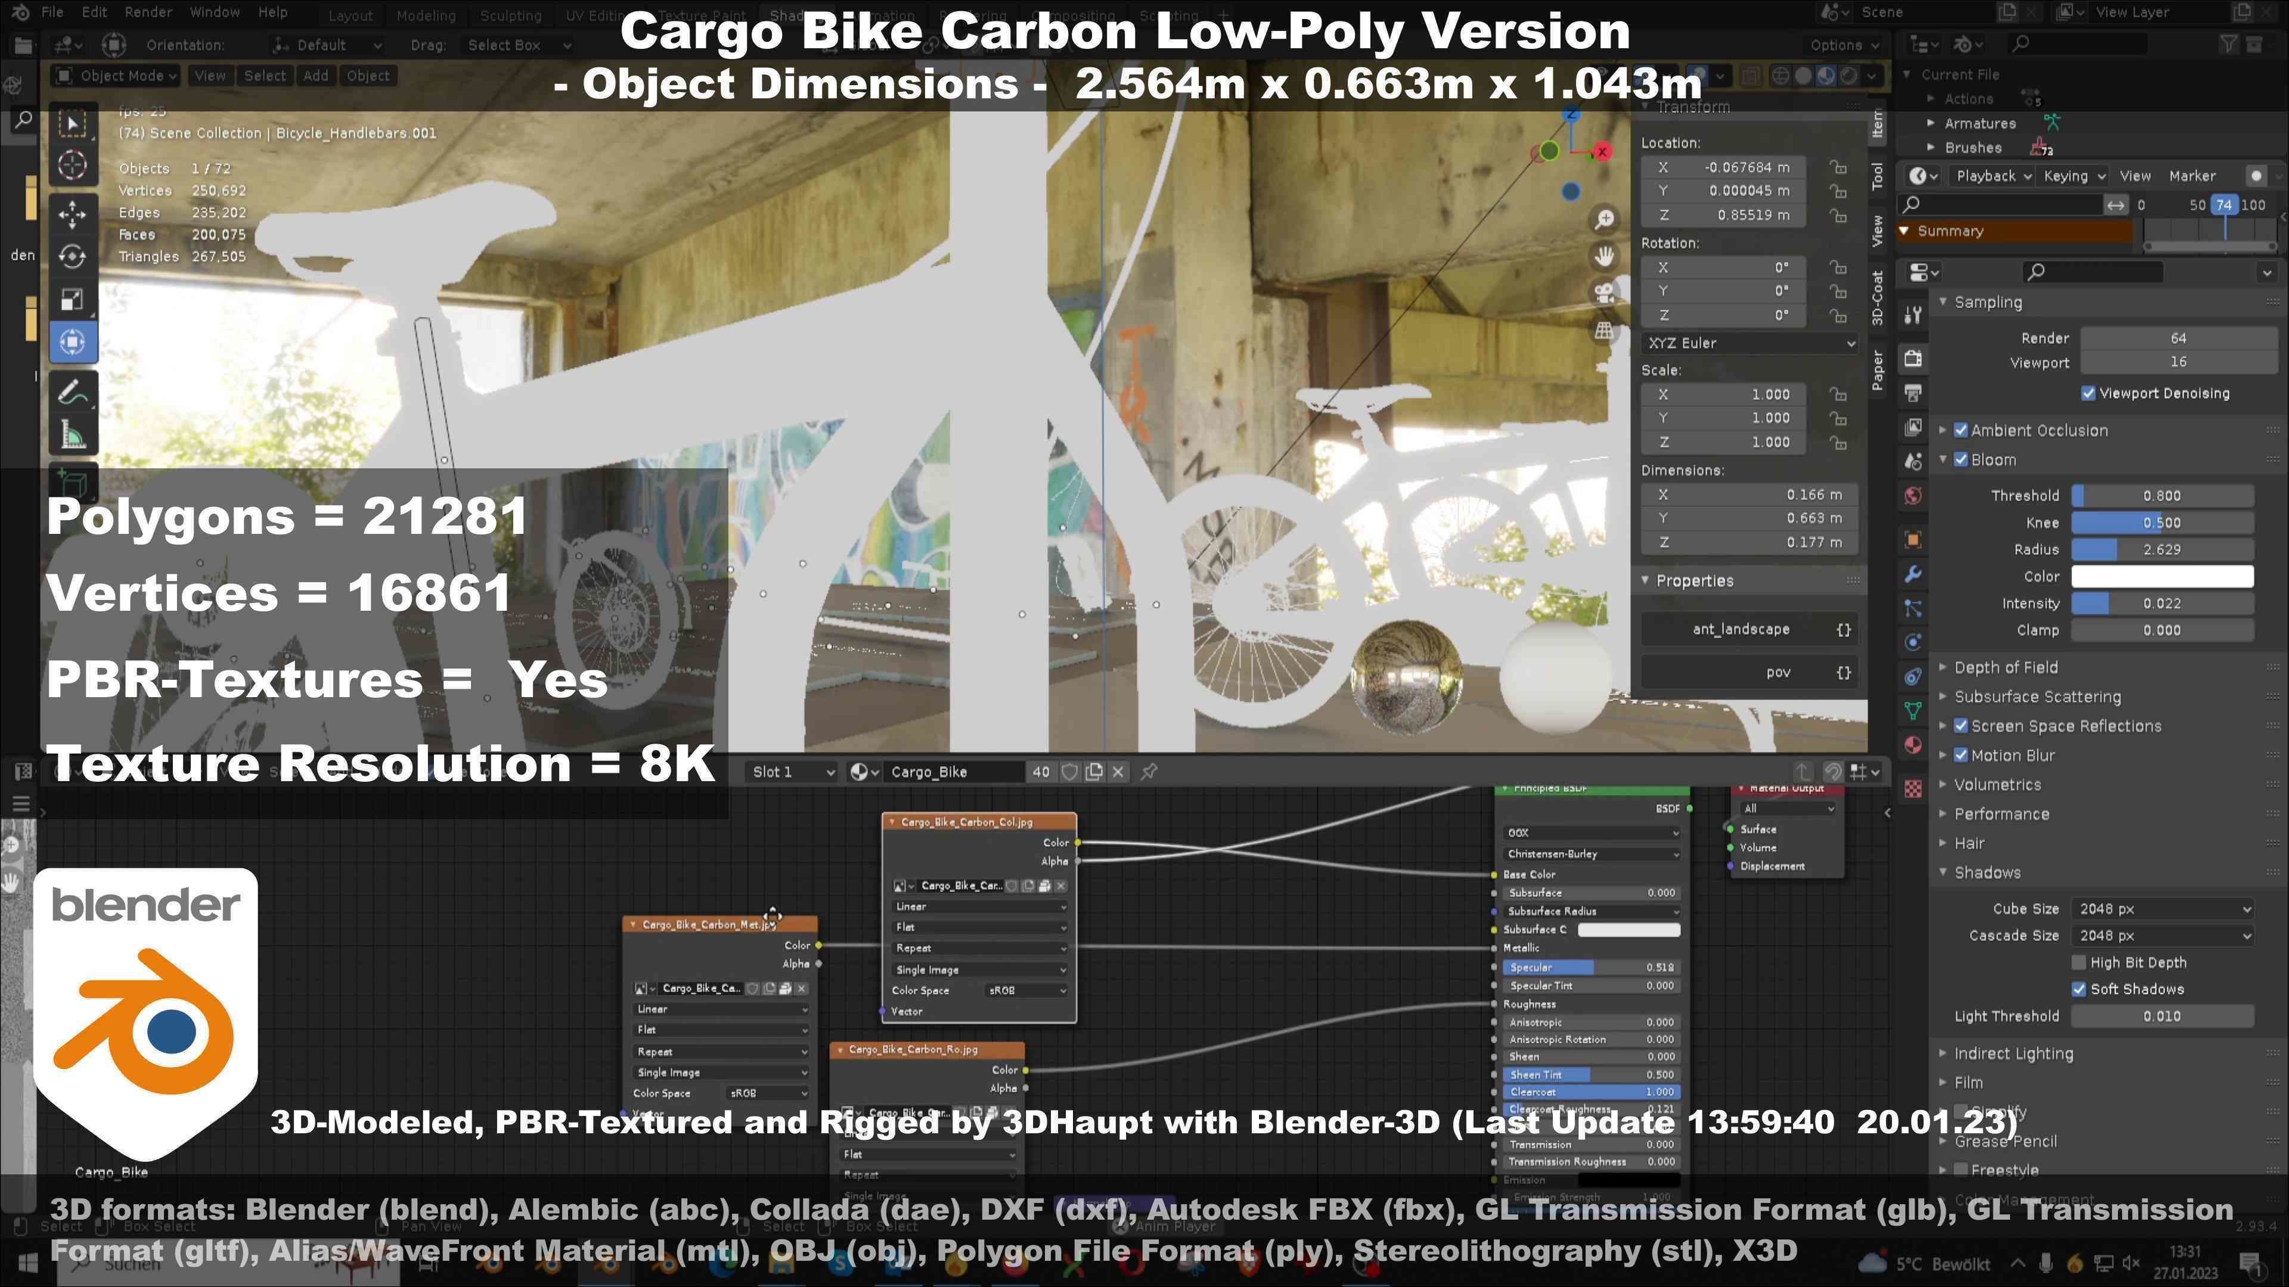Click the Bloom Color white swatch
The height and width of the screenshot is (1287, 2289).
tap(2162, 576)
